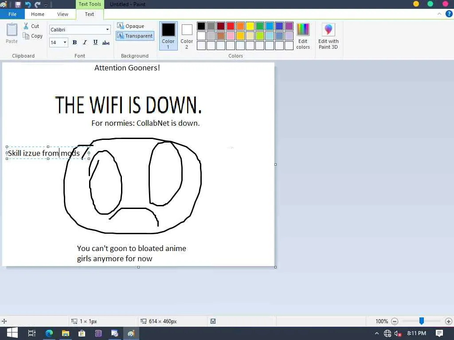Click the Redo arrow icon
Viewport: 454px width, 340px height.
(38, 4)
